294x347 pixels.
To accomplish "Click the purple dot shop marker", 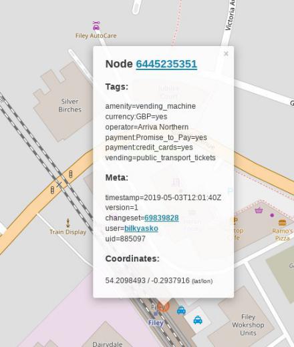I will [x=272, y=215].
